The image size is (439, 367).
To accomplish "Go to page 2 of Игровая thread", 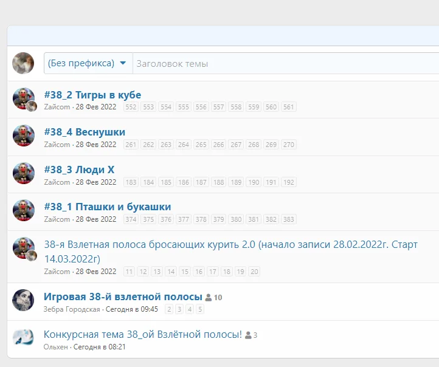I will [x=169, y=309].
